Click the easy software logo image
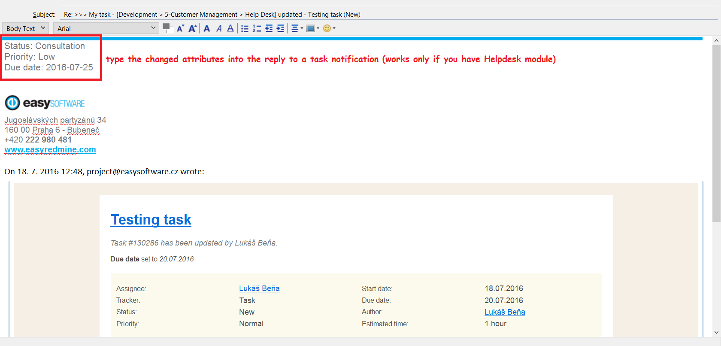The width and height of the screenshot is (721, 346). tap(45, 103)
